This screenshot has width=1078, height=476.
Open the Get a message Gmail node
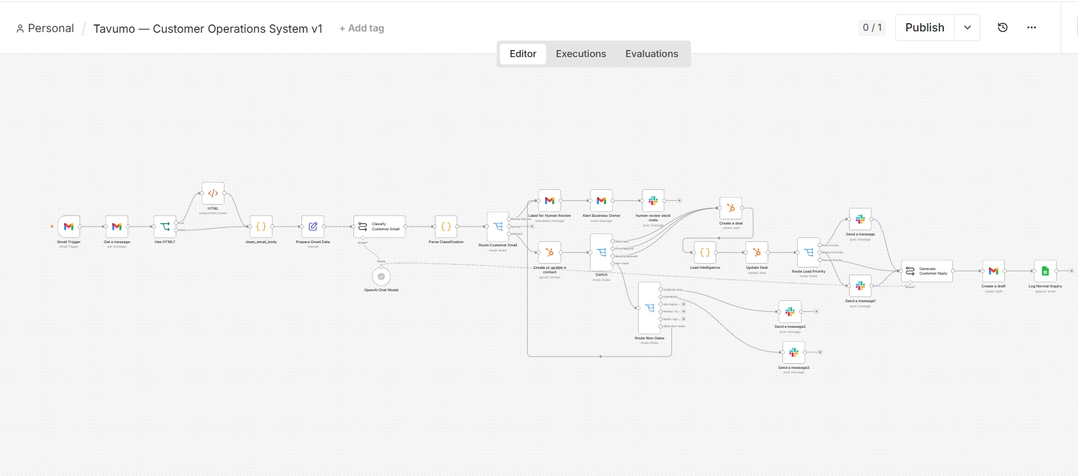(117, 226)
